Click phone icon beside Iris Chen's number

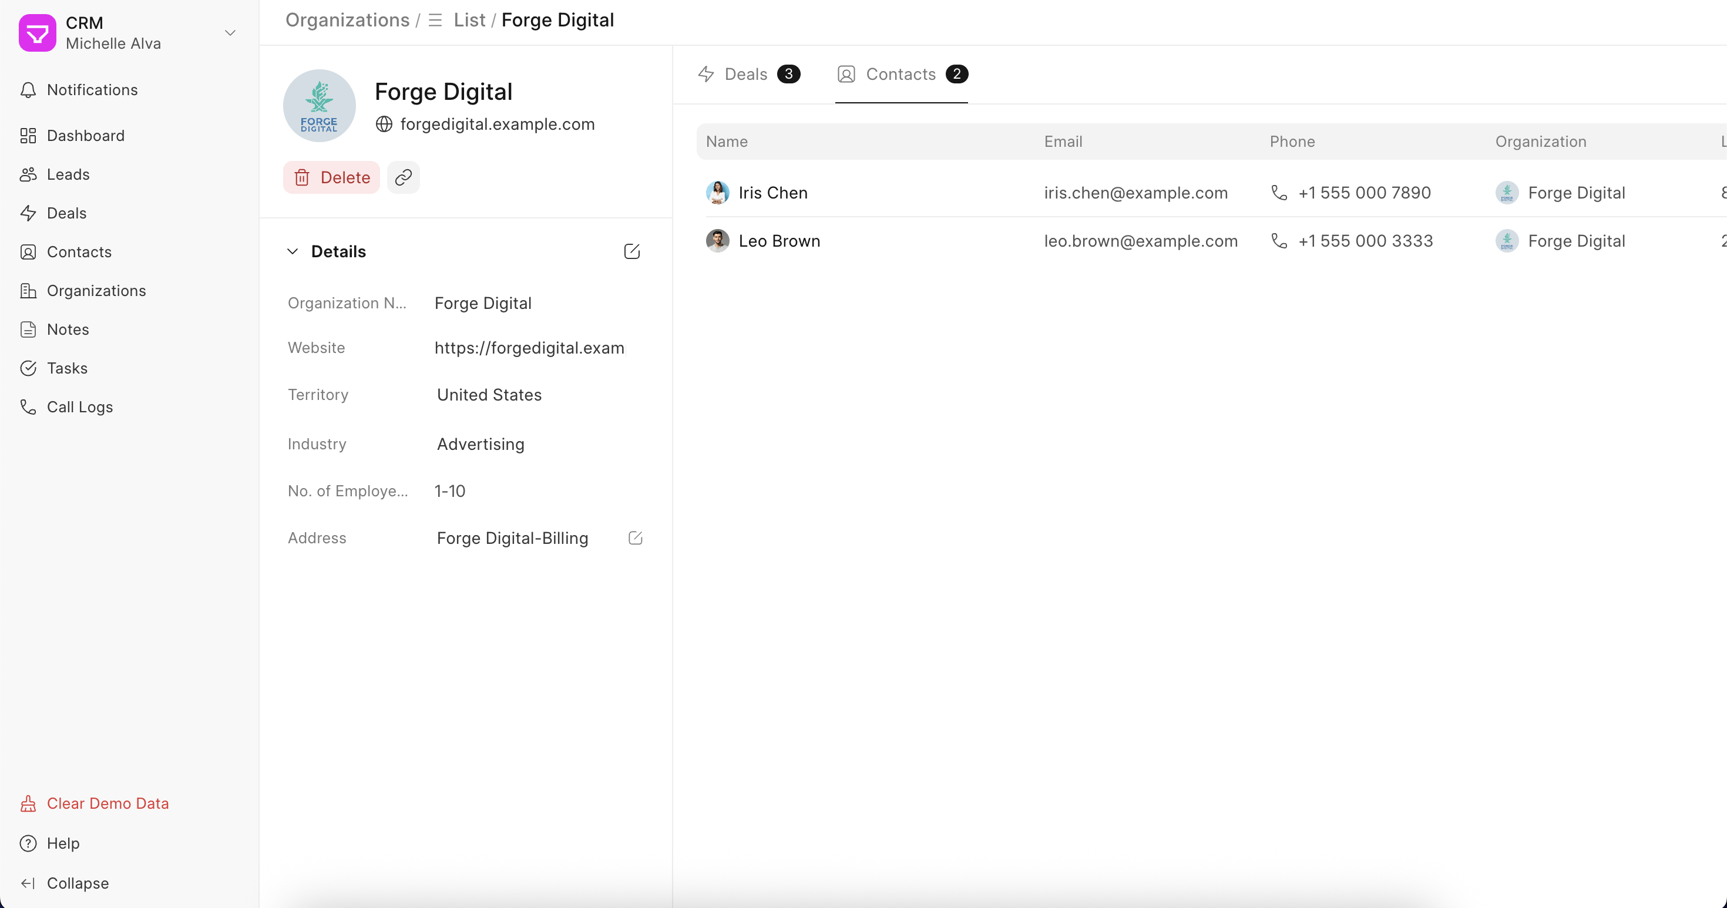[1279, 193]
